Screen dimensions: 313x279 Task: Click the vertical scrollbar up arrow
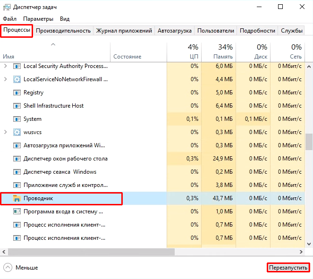pos(309,67)
